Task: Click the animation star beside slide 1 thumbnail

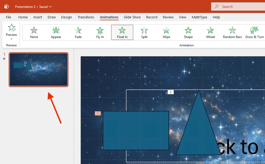Action: [4, 59]
